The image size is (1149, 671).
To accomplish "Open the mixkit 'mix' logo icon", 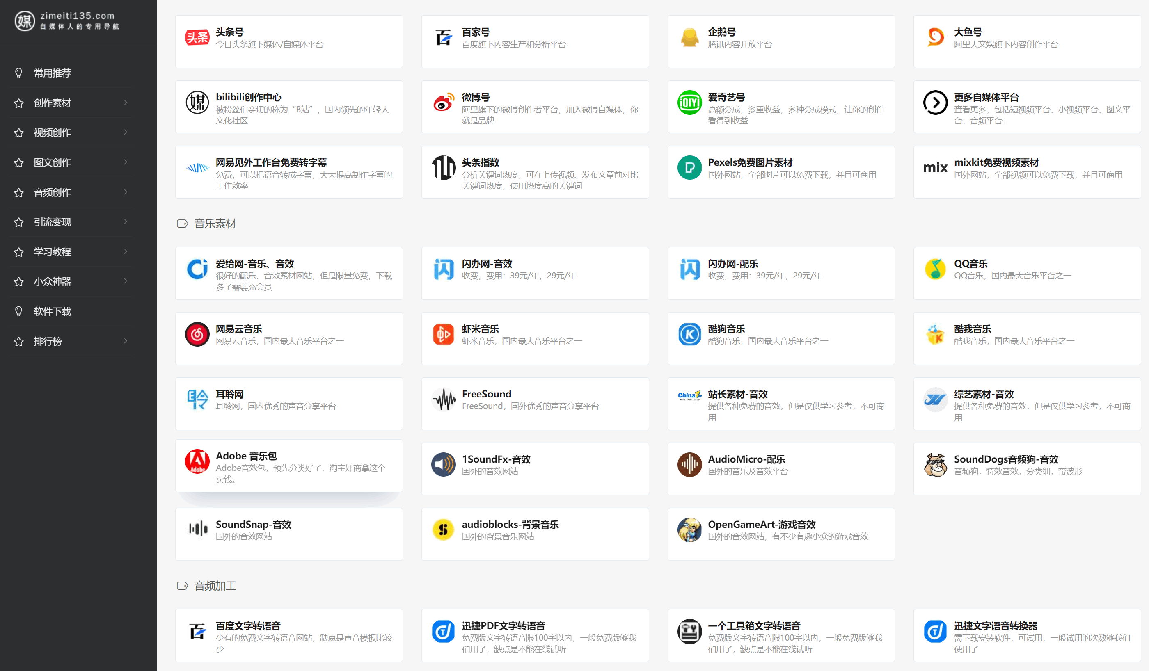I will (935, 168).
